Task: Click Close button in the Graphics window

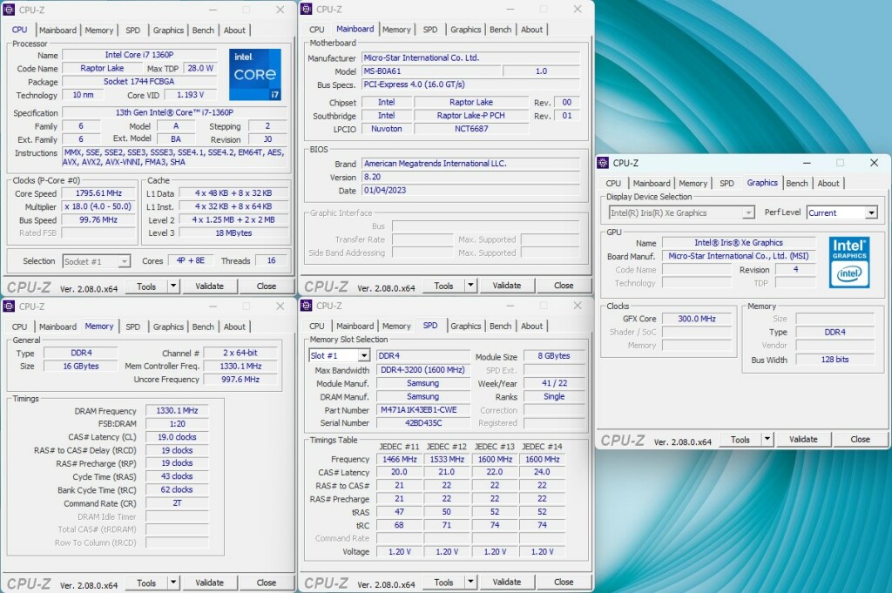Action: point(860,440)
